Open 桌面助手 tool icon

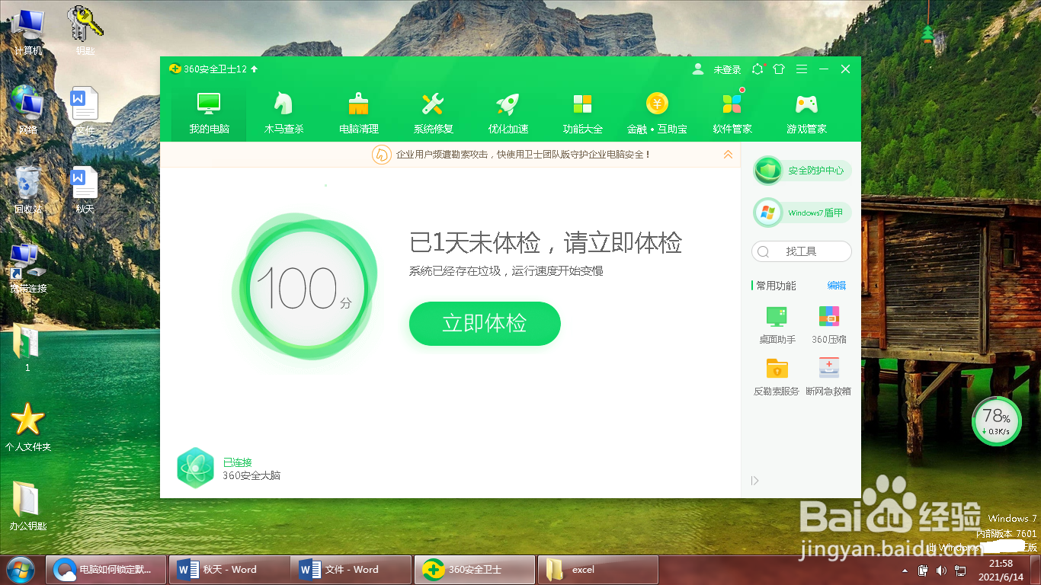[777, 324]
